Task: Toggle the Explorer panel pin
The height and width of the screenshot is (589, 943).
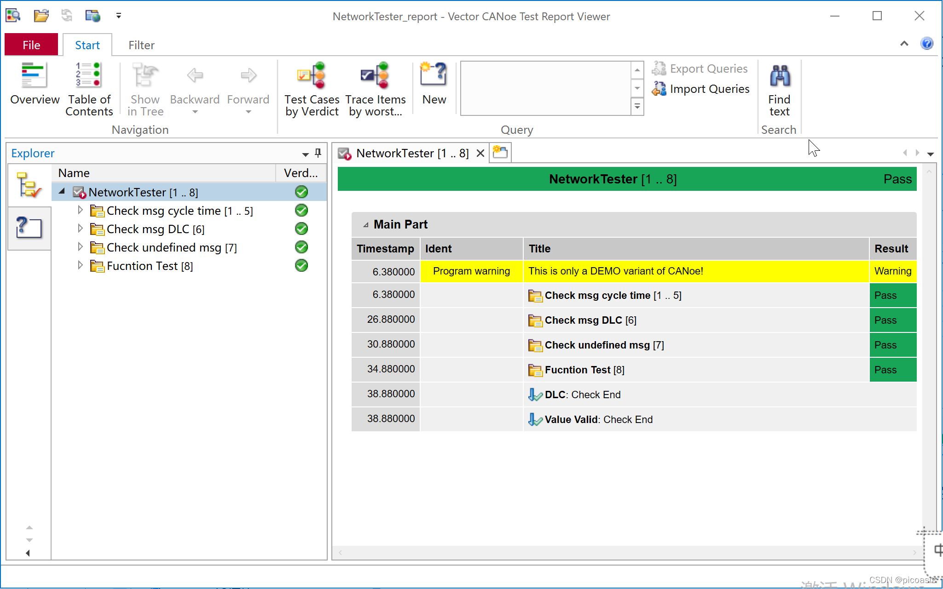Action: pos(318,153)
